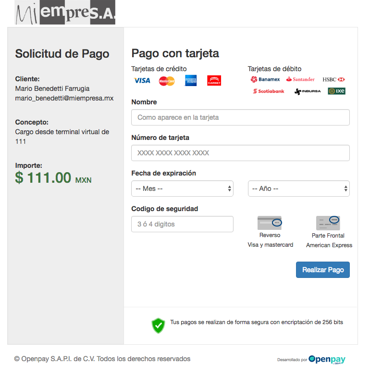Screen dimensions: 370x377
Task: Click the Inbursa debit logo
Action: point(308,91)
